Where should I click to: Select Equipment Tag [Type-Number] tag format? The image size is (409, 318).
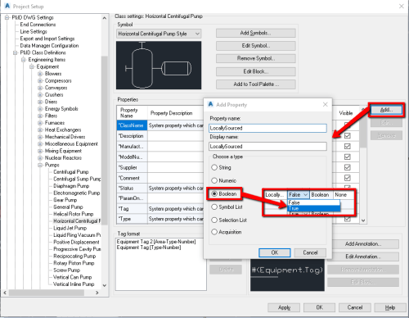[149, 248]
